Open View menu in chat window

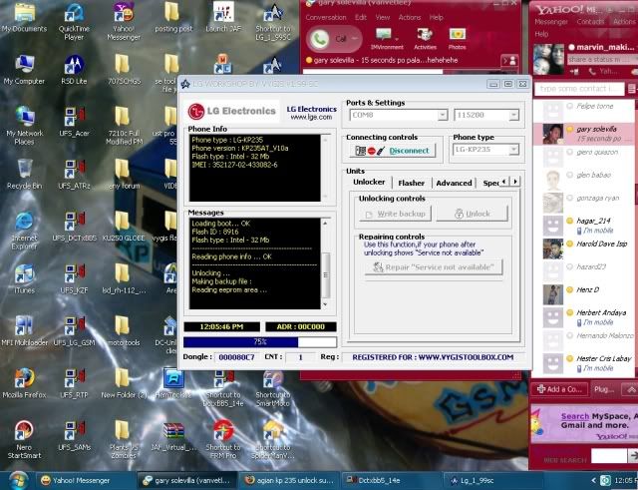(382, 18)
